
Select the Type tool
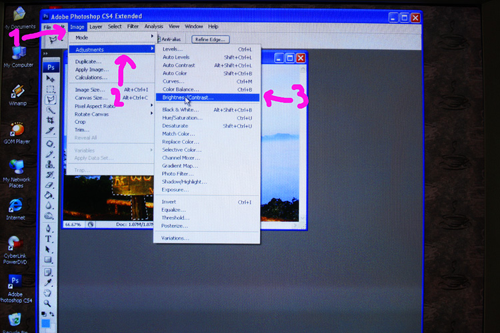pos(48,239)
